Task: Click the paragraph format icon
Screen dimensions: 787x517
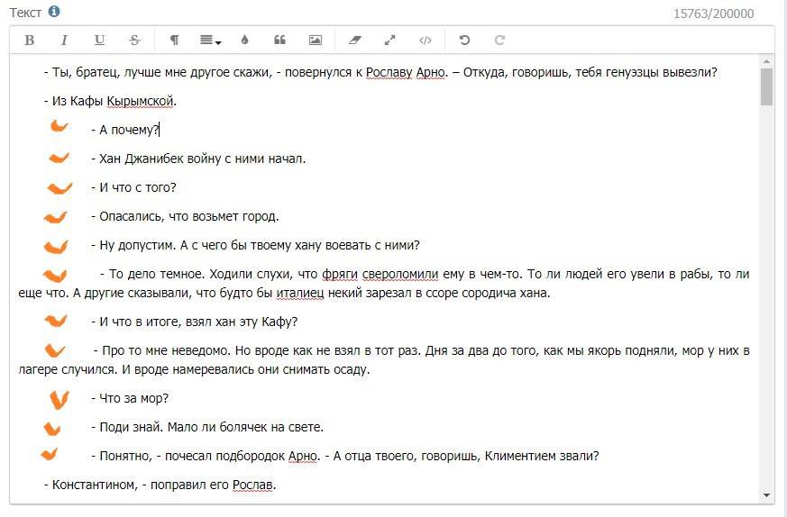Action: pos(174,40)
